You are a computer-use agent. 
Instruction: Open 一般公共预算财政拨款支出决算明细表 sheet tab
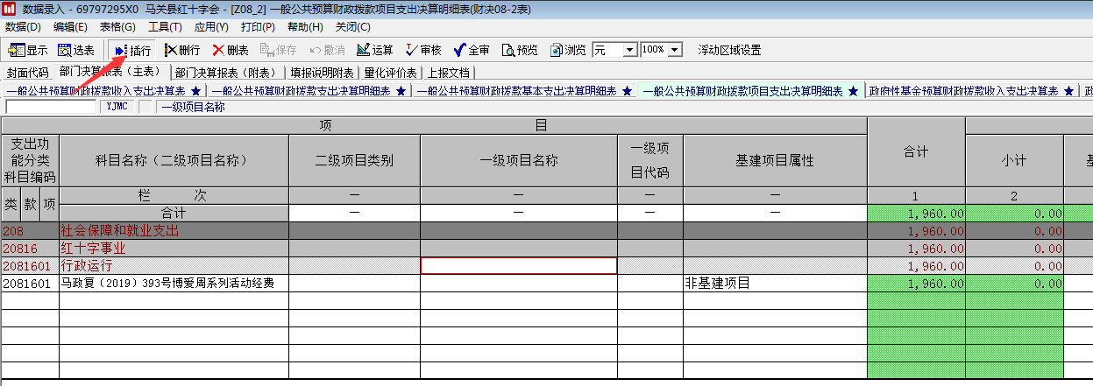point(309,91)
